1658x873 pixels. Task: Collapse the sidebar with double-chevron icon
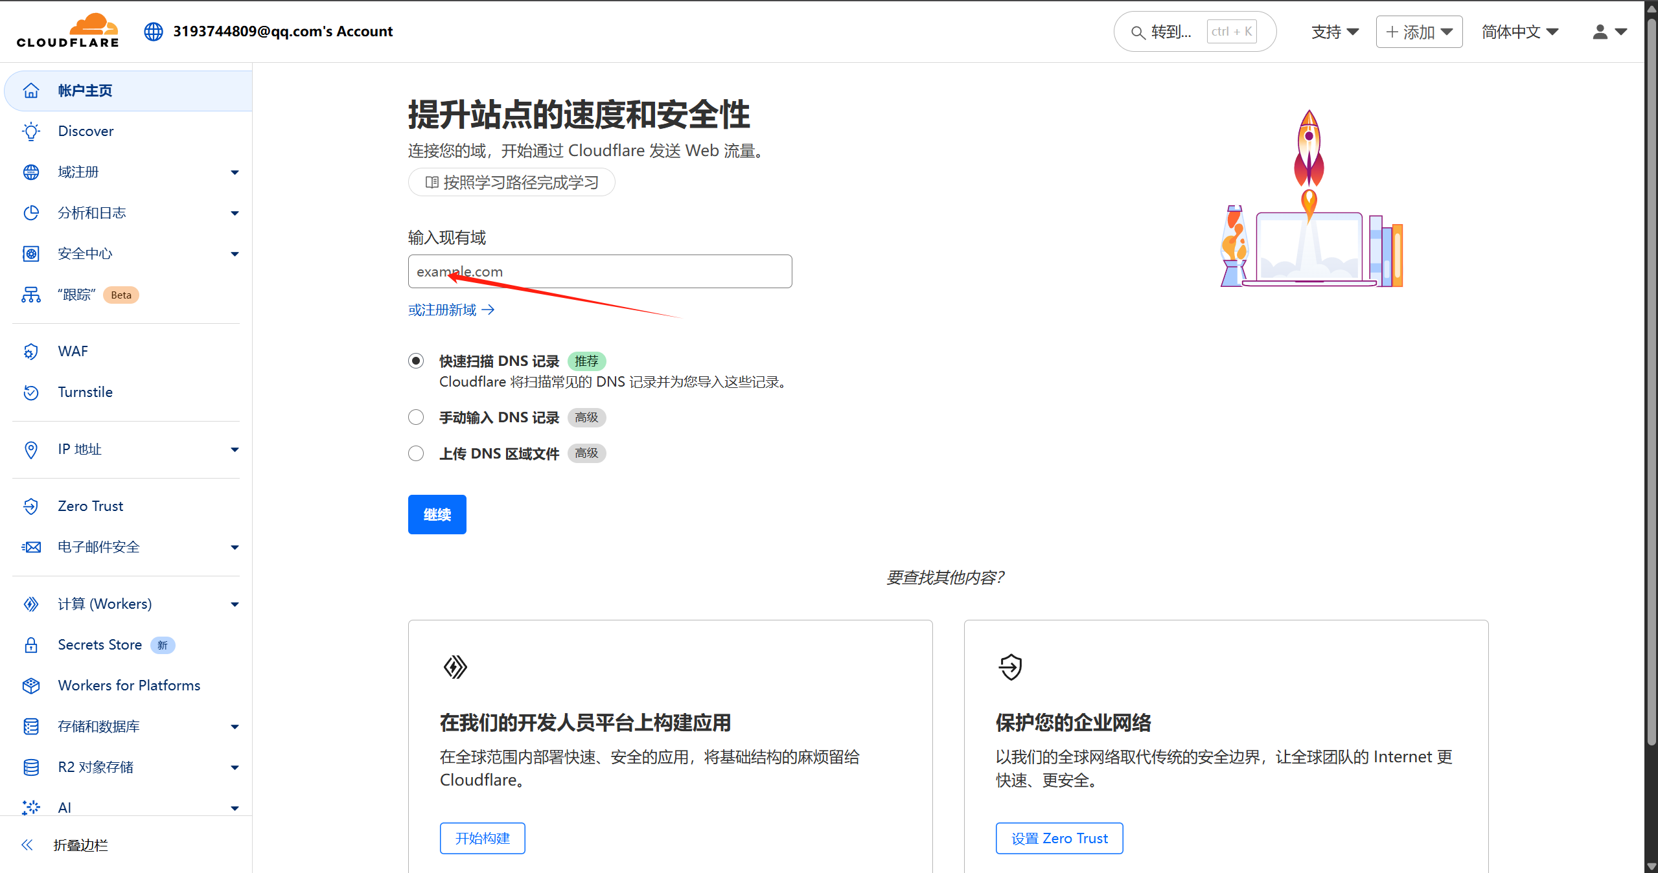click(27, 845)
